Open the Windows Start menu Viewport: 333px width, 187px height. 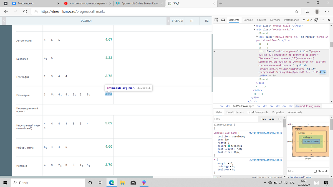click(x=5, y=183)
